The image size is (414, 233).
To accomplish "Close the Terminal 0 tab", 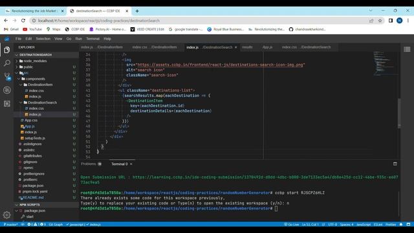I will point(131,164).
